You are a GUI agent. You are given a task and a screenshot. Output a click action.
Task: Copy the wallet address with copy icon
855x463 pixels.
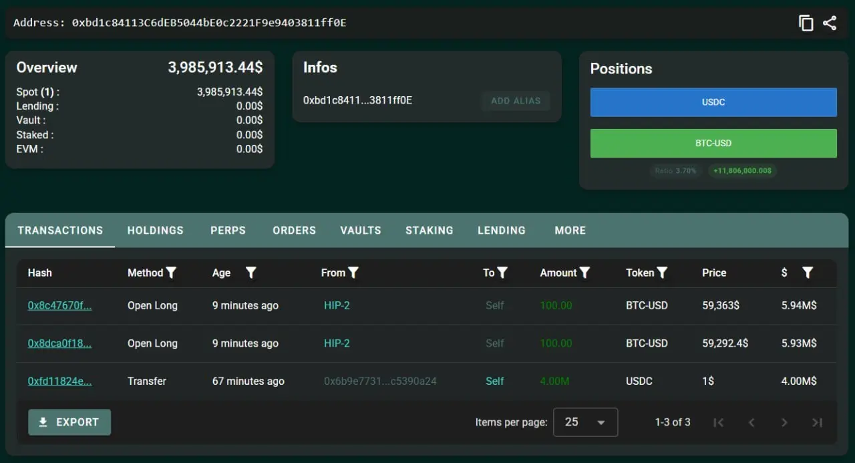806,23
